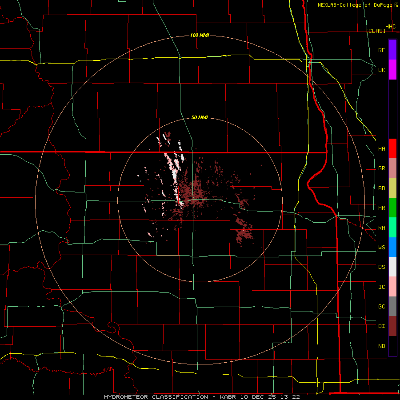Click the WS blue legend color block

pos(392,247)
